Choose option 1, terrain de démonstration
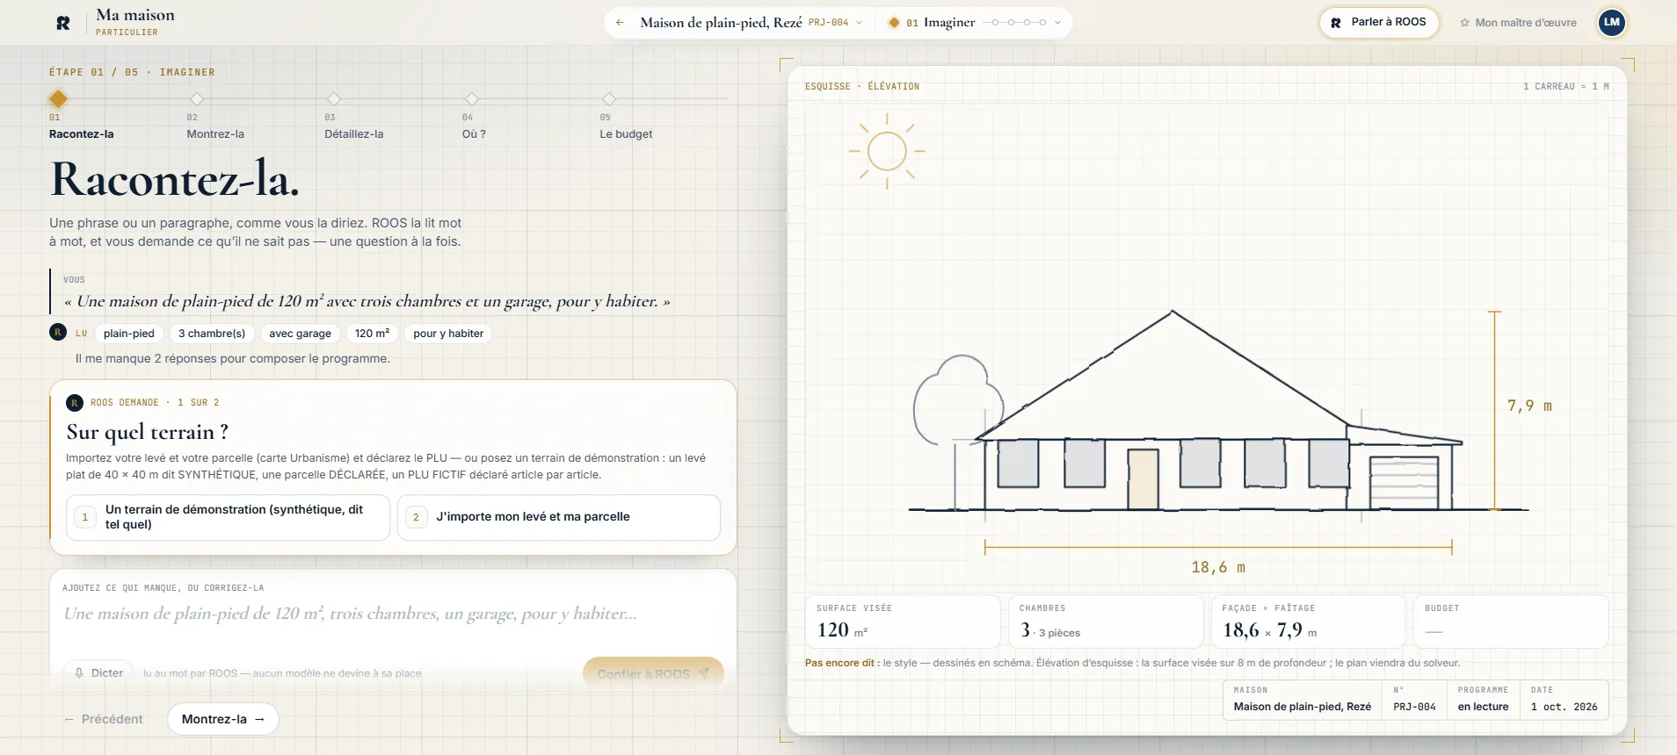The width and height of the screenshot is (1677, 755). (x=228, y=517)
